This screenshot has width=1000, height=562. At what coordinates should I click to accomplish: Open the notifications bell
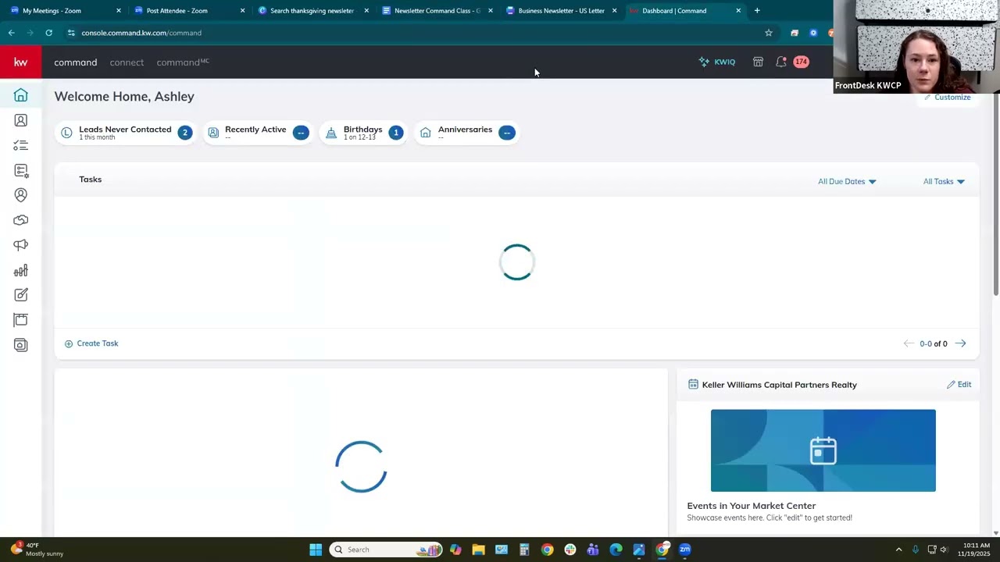[x=780, y=62]
